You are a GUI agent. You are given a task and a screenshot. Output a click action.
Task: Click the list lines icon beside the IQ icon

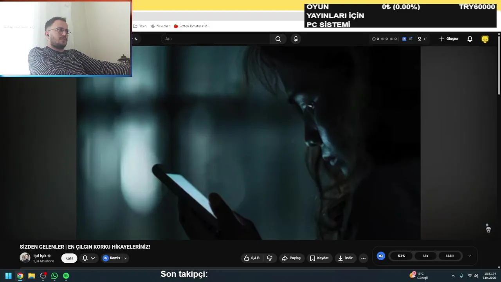(x=410, y=39)
